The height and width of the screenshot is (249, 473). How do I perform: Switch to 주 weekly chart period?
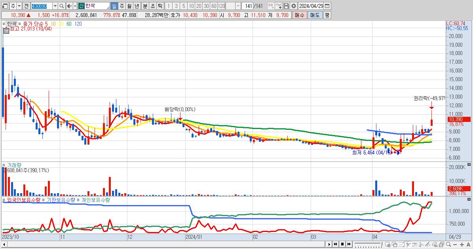(122, 6)
